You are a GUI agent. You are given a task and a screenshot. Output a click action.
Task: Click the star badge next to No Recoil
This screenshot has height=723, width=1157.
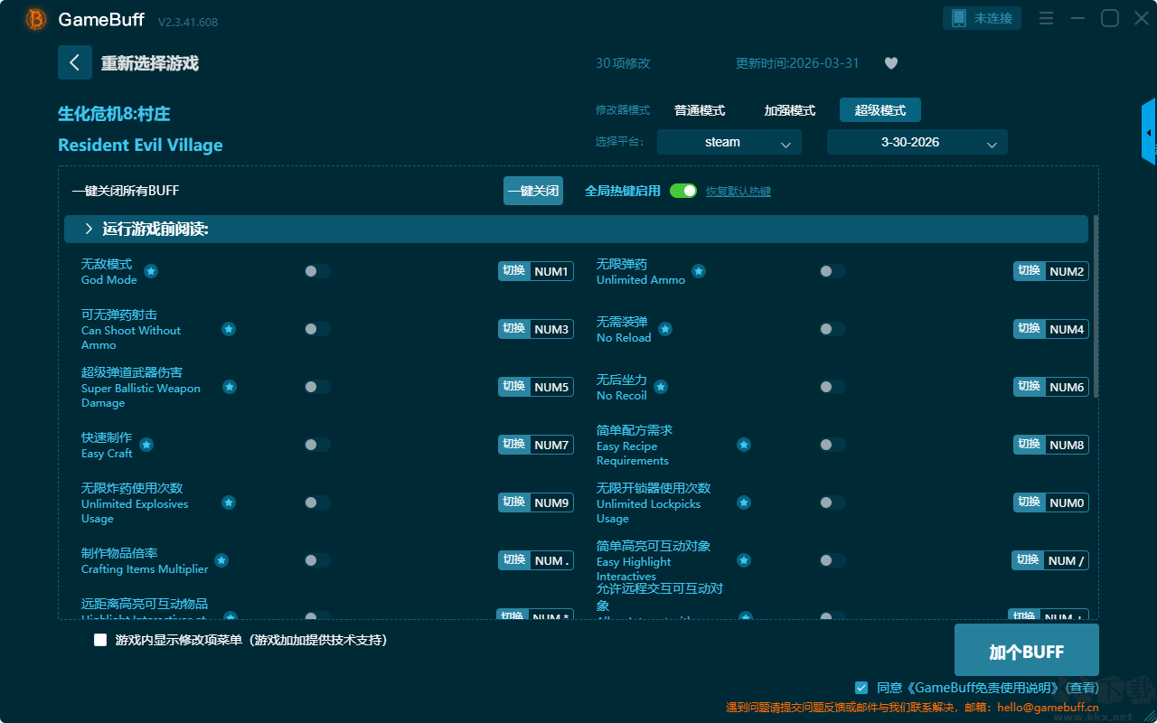pyautogui.click(x=661, y=387)
